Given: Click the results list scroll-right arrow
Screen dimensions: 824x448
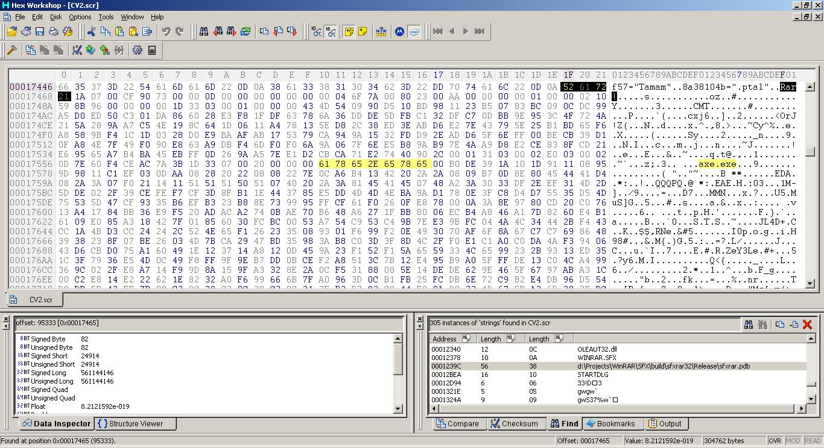Looking at the screenshot, I should point(802,408).
